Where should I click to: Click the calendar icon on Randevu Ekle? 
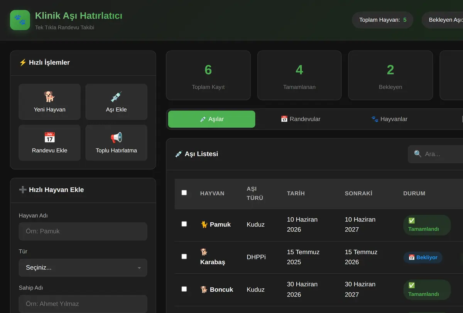(x=49, y=137)
